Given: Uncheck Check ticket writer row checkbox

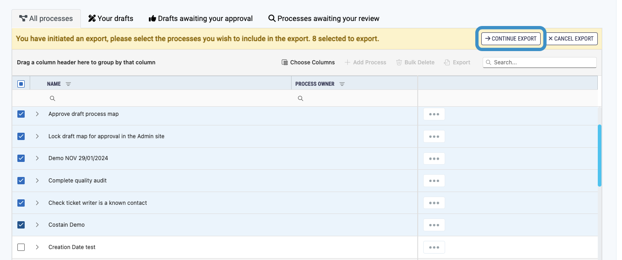Looking at the screenshot, I should point(21,203).
